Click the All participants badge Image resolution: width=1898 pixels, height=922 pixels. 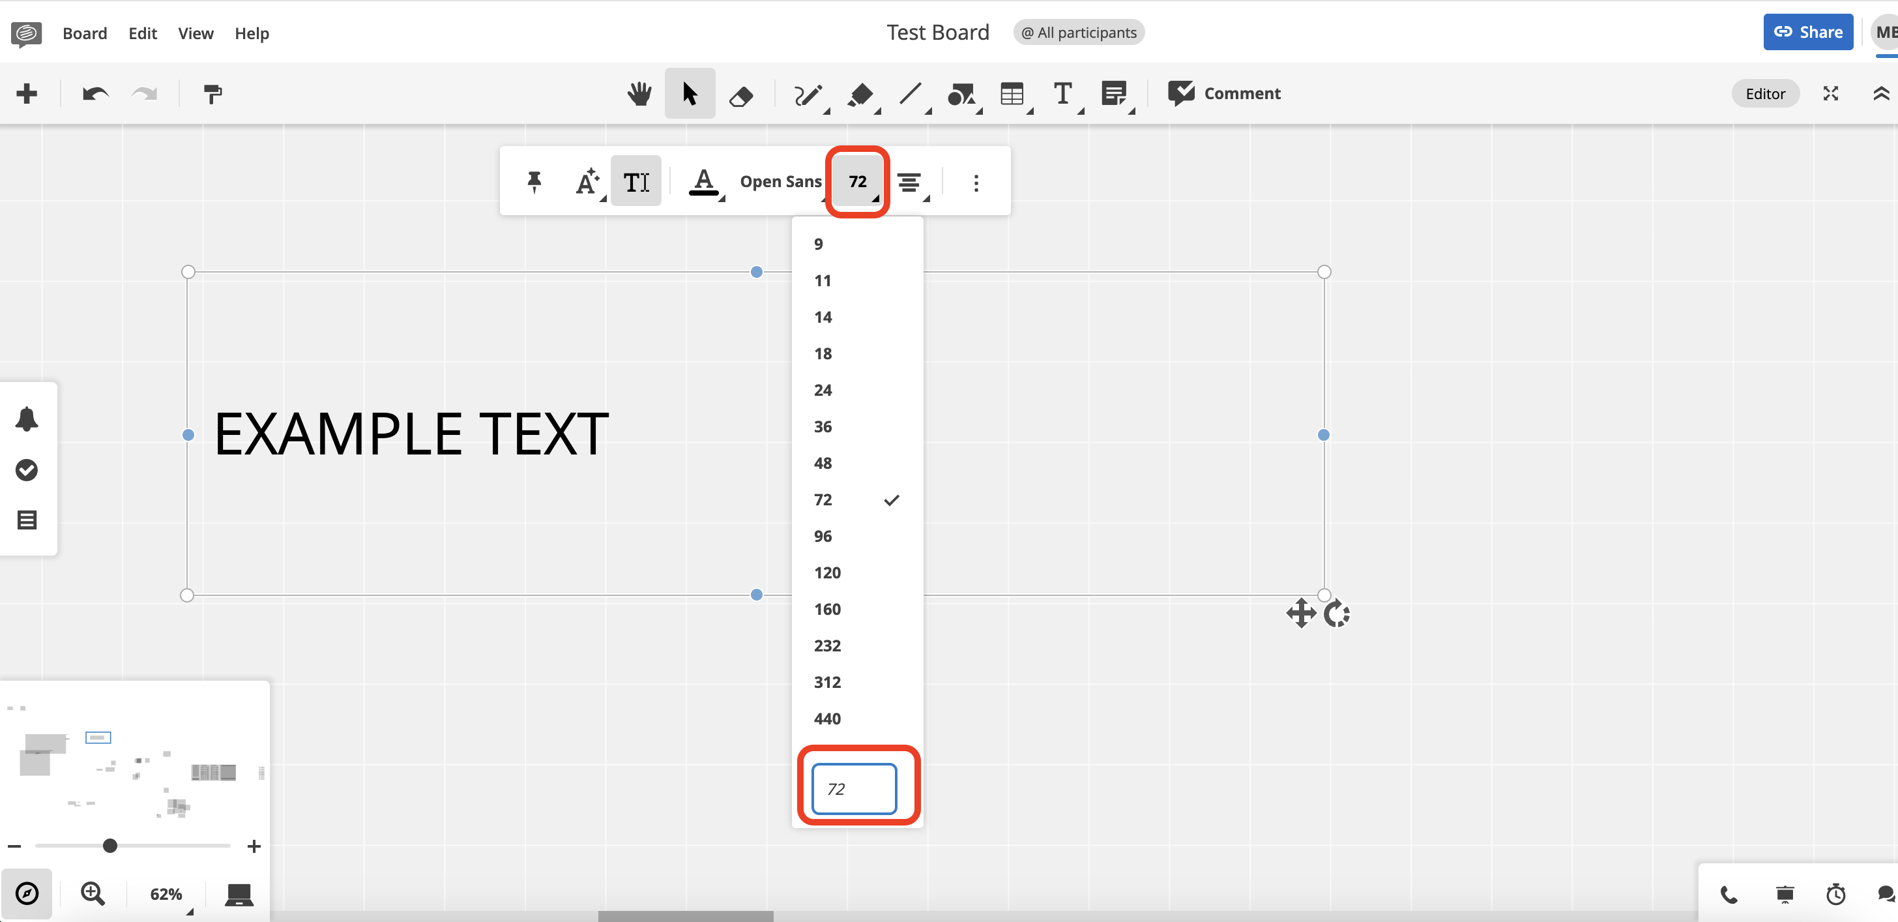[x=1079, y=33]
